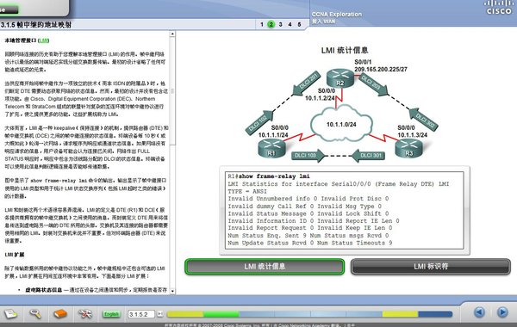Click the text pane scrollbar up arrow
Image resolution: width=517 pixels, height=327 pixels.
[x=172, y=34]
